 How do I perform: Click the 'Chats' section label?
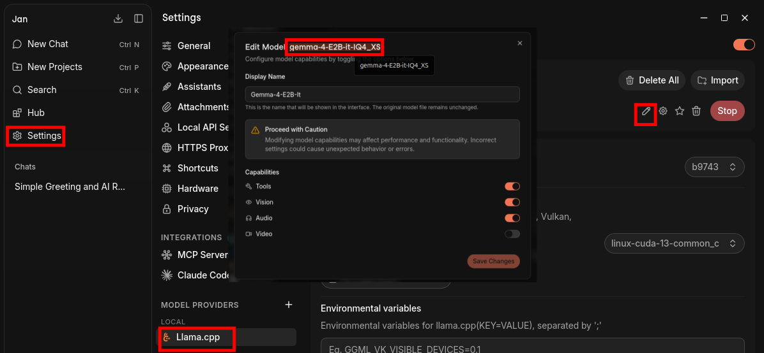pyautogui.click(x=25, y=167)
